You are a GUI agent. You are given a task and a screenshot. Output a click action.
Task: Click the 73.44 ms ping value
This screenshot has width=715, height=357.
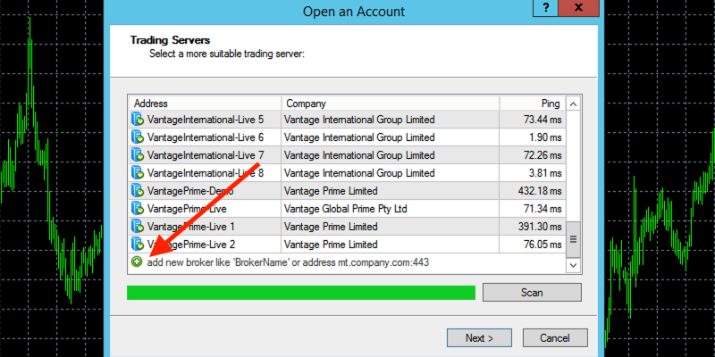coord(543,120)
